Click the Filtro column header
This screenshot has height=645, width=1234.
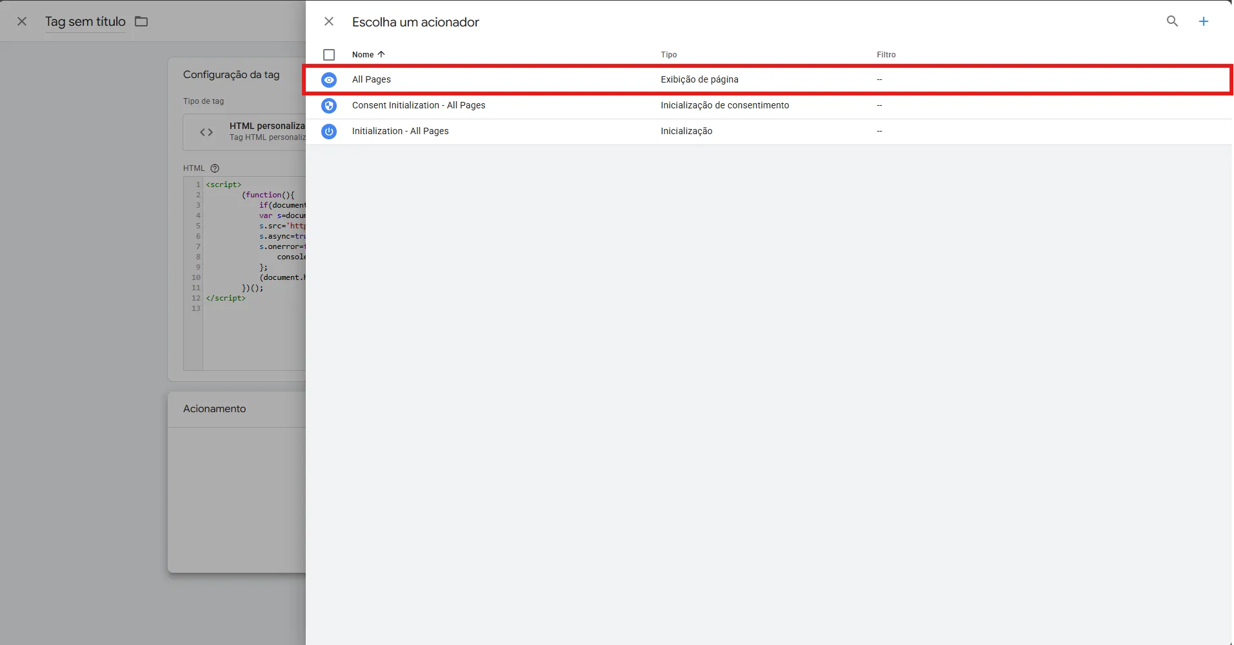(886, 55)
